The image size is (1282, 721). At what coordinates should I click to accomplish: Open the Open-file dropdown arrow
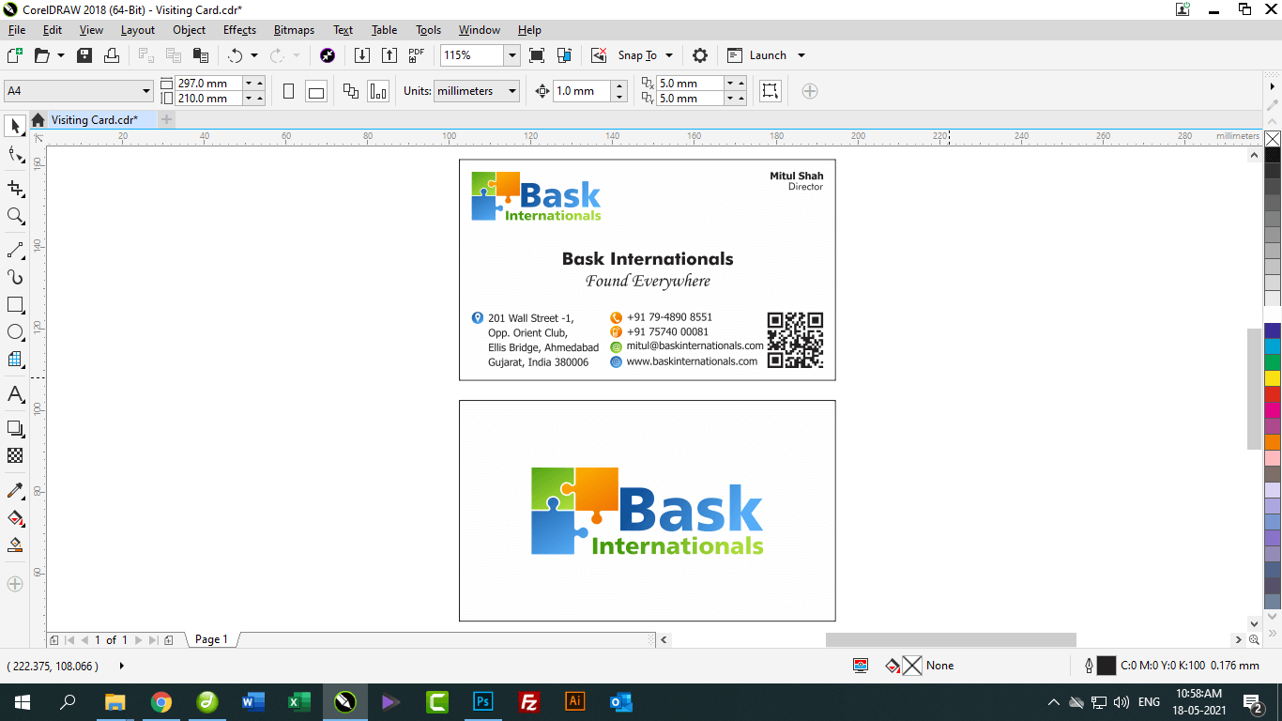[x=61, y=55]
